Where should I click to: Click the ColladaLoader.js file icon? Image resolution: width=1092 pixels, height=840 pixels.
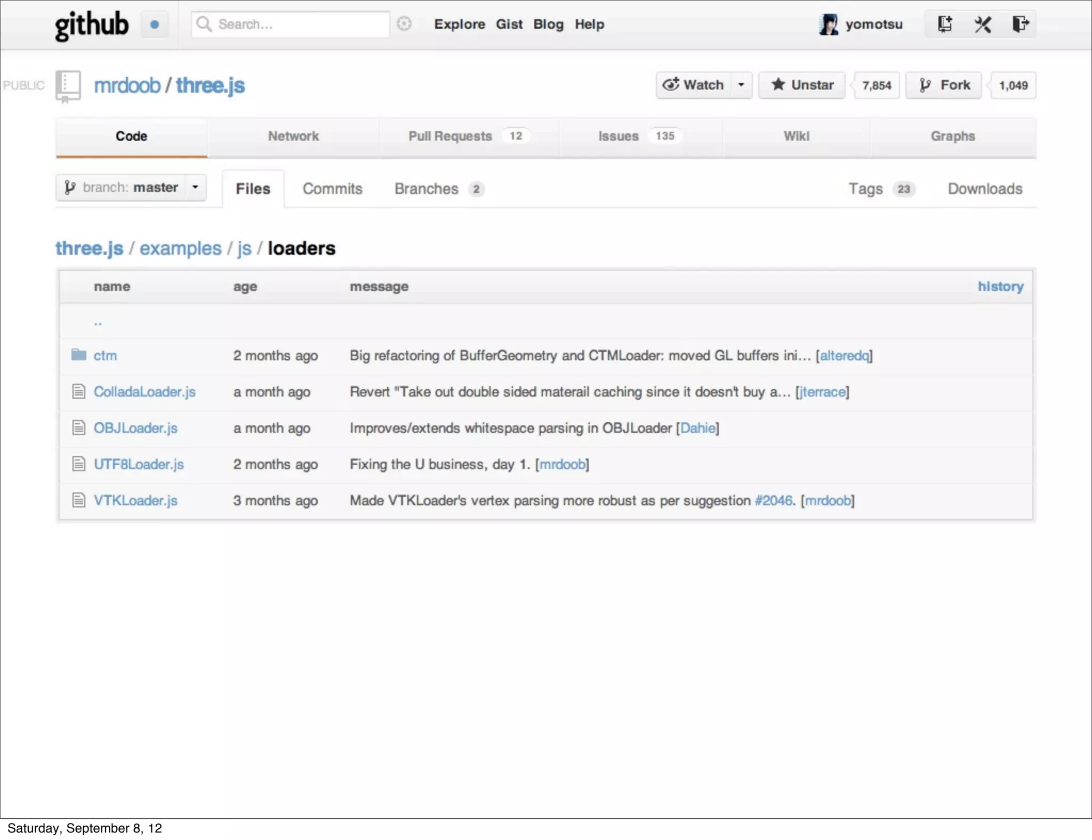tap(79, 392)
